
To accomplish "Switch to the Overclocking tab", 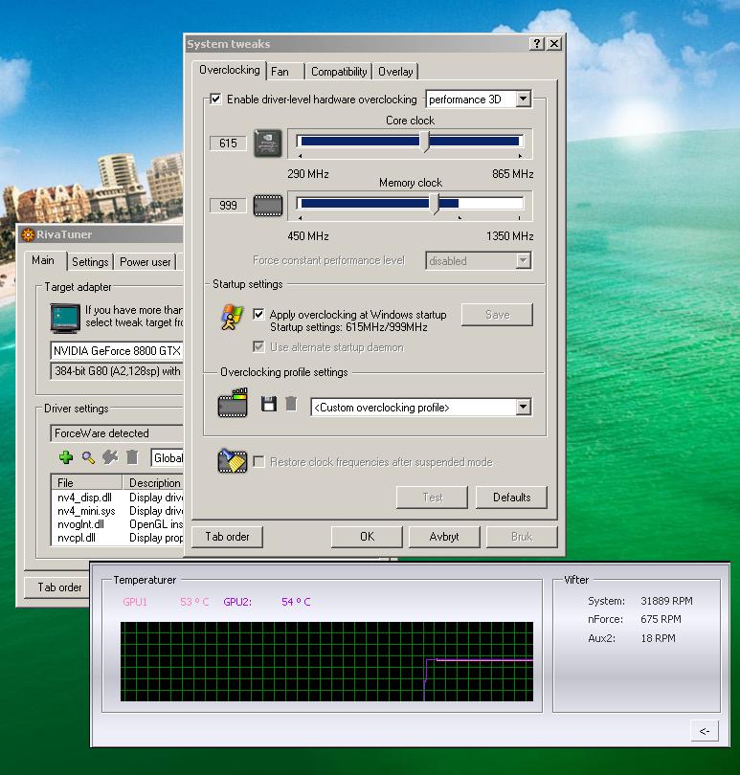I will click(230, 70).
